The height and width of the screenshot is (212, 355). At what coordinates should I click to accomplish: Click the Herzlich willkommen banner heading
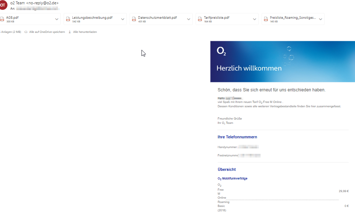point(249,68)
